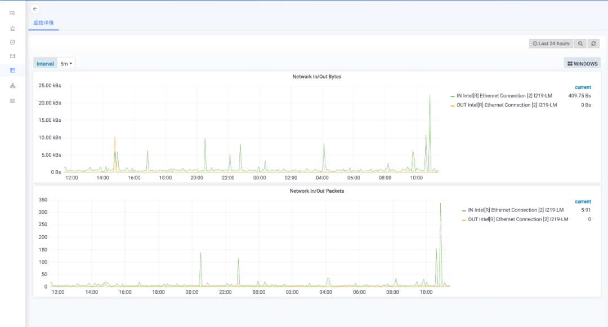Toggle IN Ethernet series in Packets legend
This screenshot has width=608, height=327.
pos(515,210)
